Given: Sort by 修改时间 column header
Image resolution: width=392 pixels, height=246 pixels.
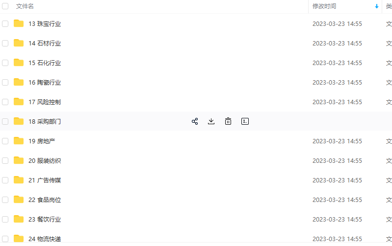Looking at the screenshot, I should pyautogui.click(x=324, y=6).
